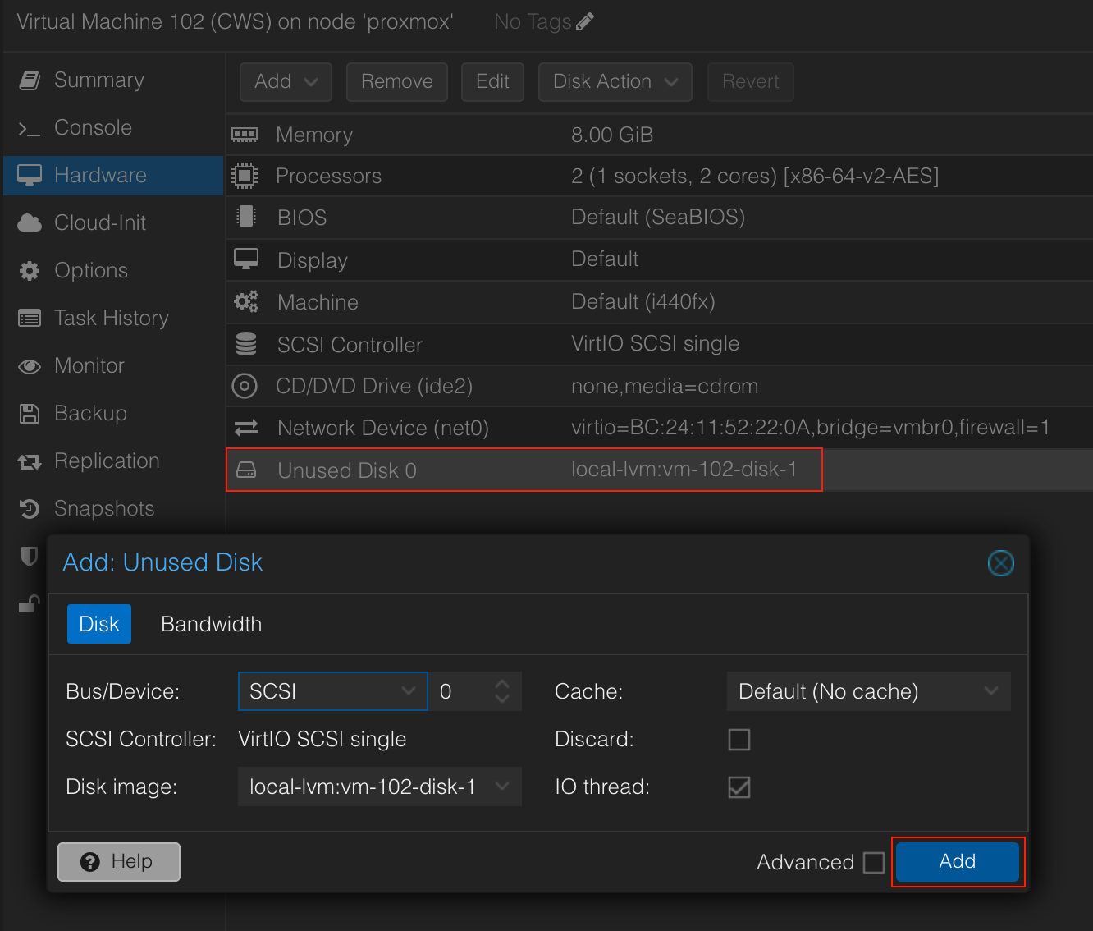This screenshot has width=1093, height=931.
Task: Click the Network Device exchange icon
Action: (x=246, y=428)
